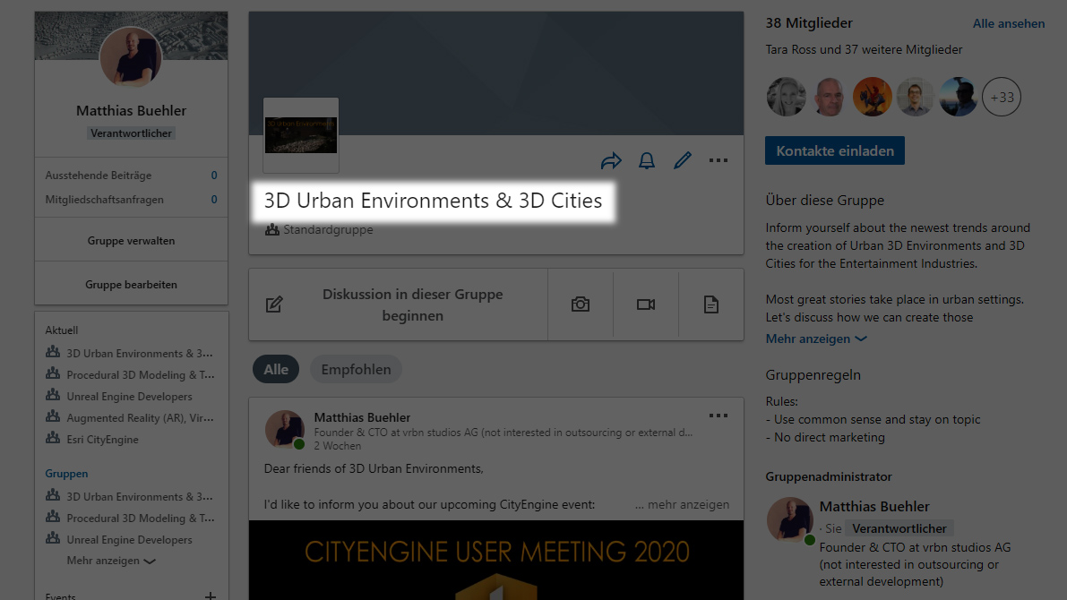Open the Alle ansehen members link
The image size is (1067, 600).
[1009, 23]
